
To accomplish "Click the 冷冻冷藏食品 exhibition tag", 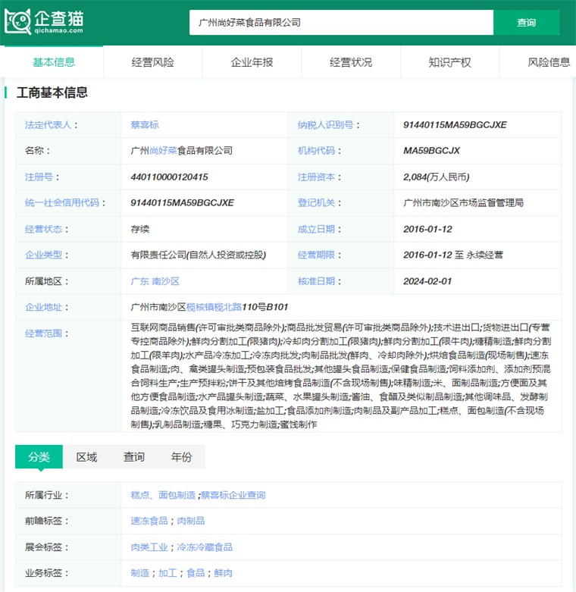I will (205, 547).
